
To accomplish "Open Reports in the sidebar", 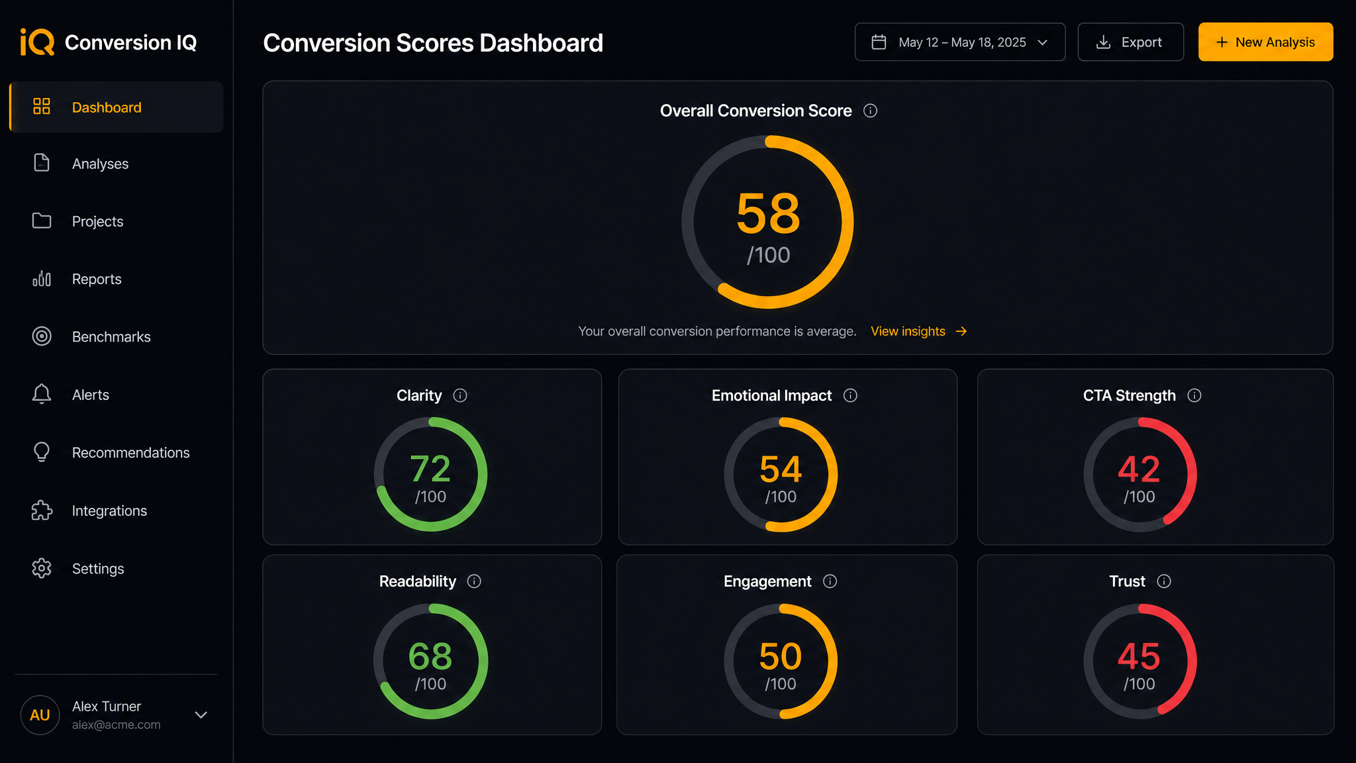I will [x=117, y=279].
